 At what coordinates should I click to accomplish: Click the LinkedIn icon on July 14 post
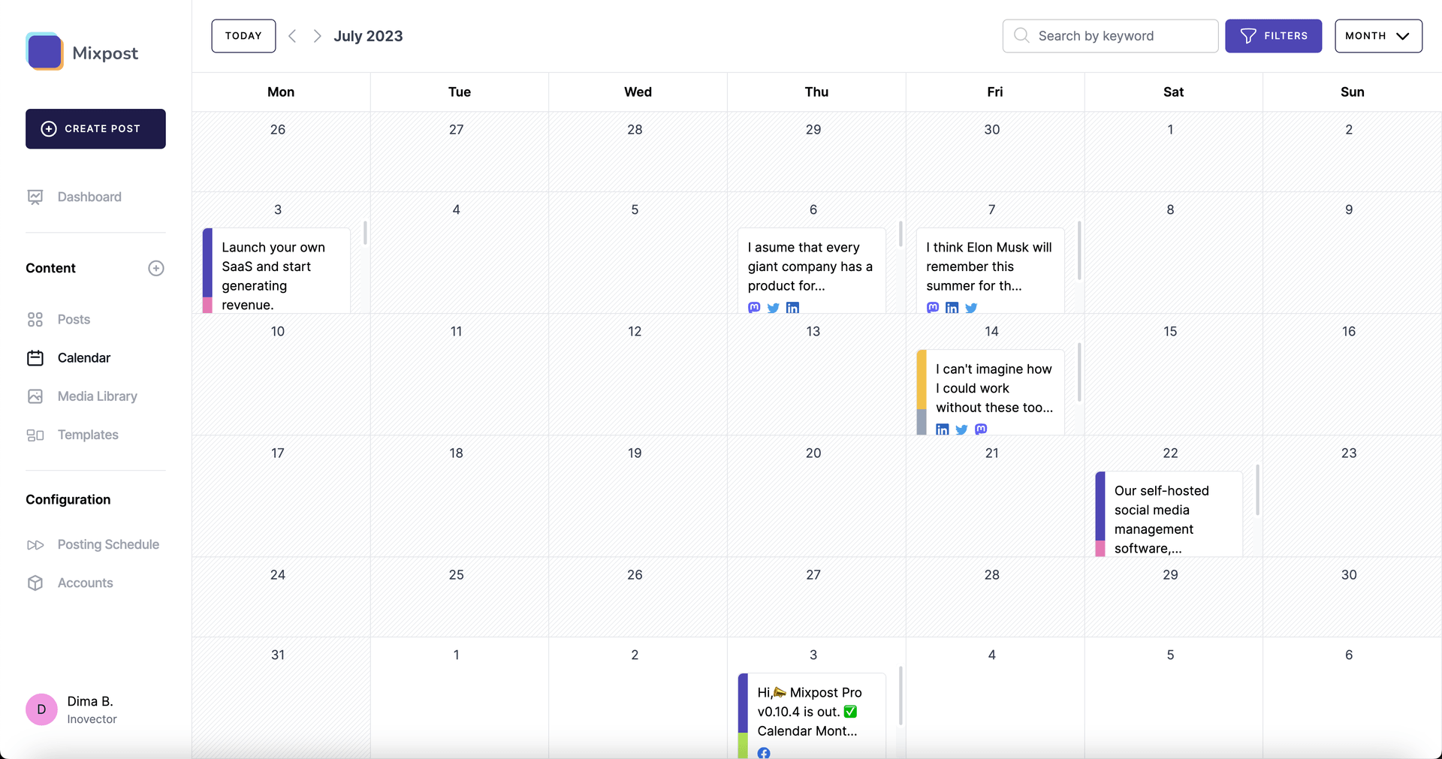pos(943,429)
